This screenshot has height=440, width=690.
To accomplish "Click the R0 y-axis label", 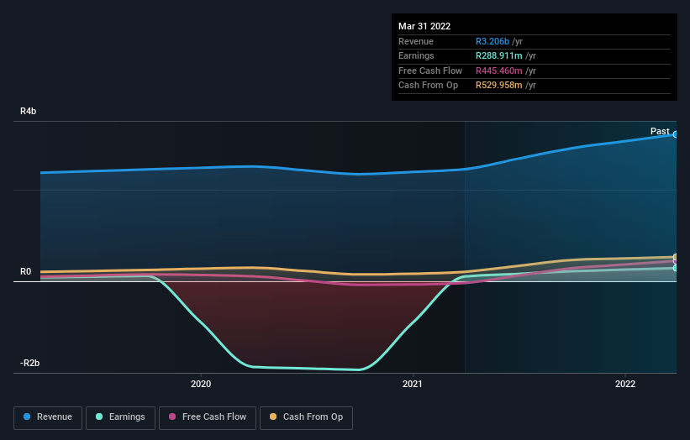I will tap(25, 272).
